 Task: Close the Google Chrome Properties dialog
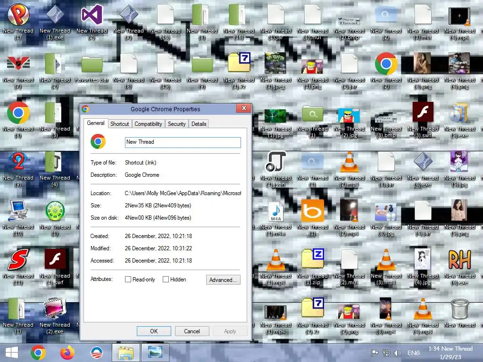tap(244, 108)
